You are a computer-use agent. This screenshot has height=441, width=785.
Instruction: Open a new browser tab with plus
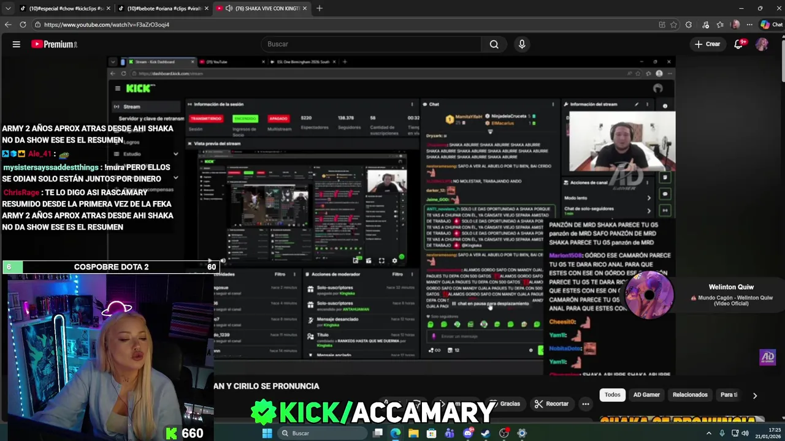click(320, 9)
